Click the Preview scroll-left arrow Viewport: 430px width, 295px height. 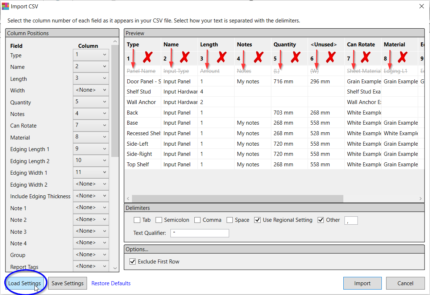pos(128,199)
